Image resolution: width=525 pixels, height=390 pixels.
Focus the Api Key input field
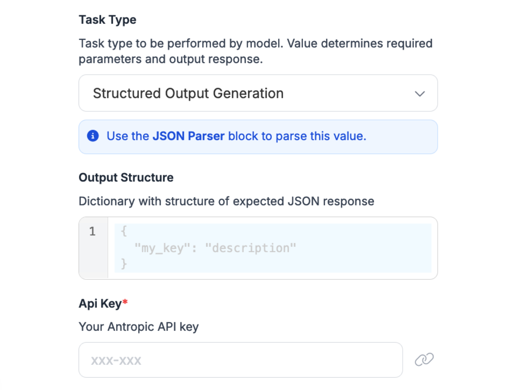tap(240, 360)
